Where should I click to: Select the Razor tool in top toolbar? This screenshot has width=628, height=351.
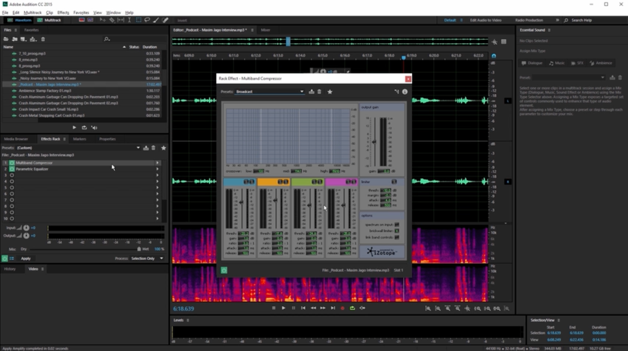click(112, 20)
